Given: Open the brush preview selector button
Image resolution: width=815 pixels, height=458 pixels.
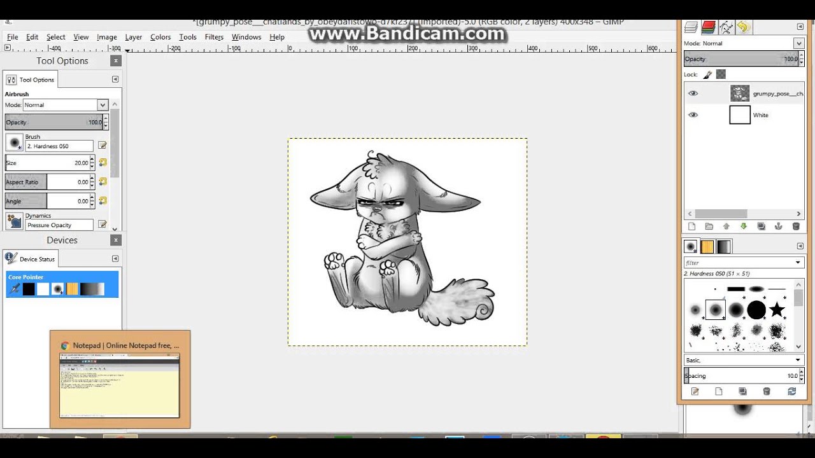Looking at the screenshot, I should tap(14, 142).
